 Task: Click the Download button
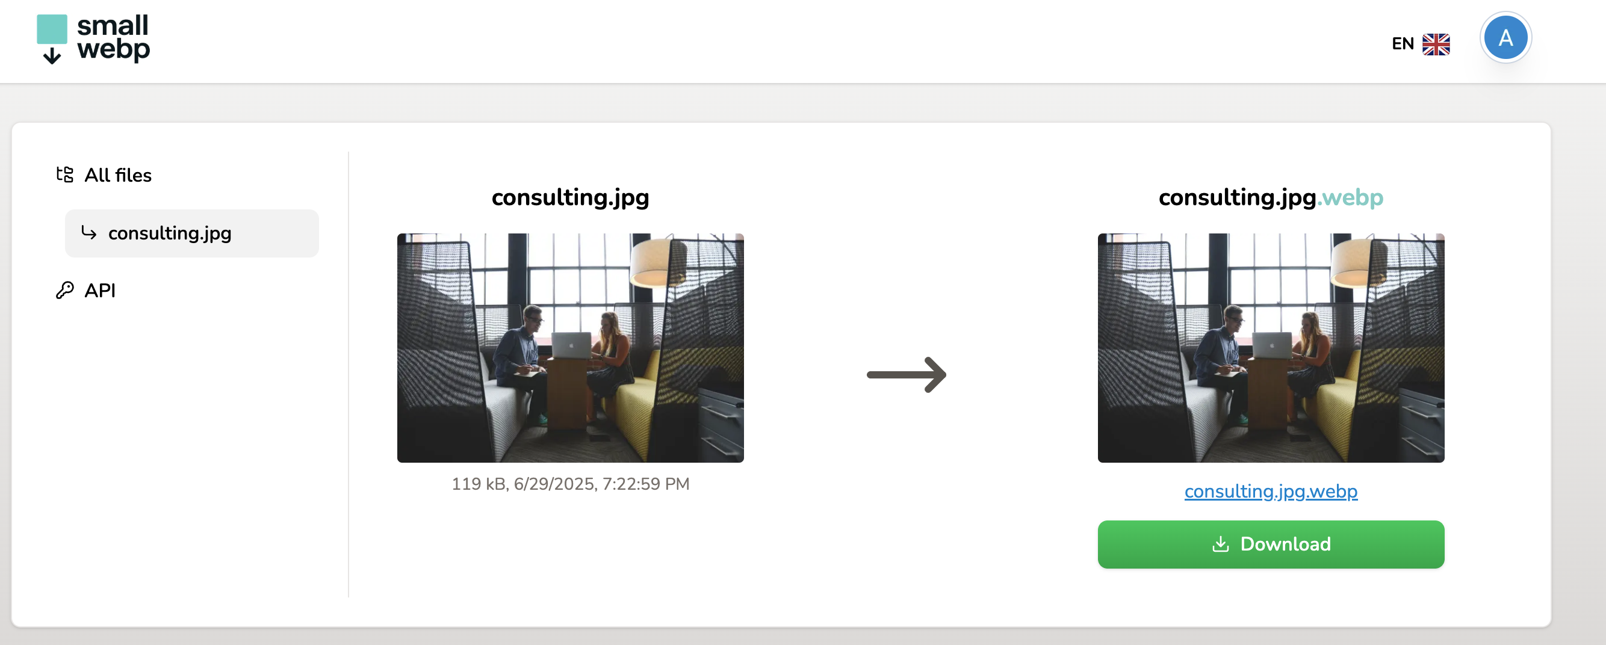tap(1271, 544)
